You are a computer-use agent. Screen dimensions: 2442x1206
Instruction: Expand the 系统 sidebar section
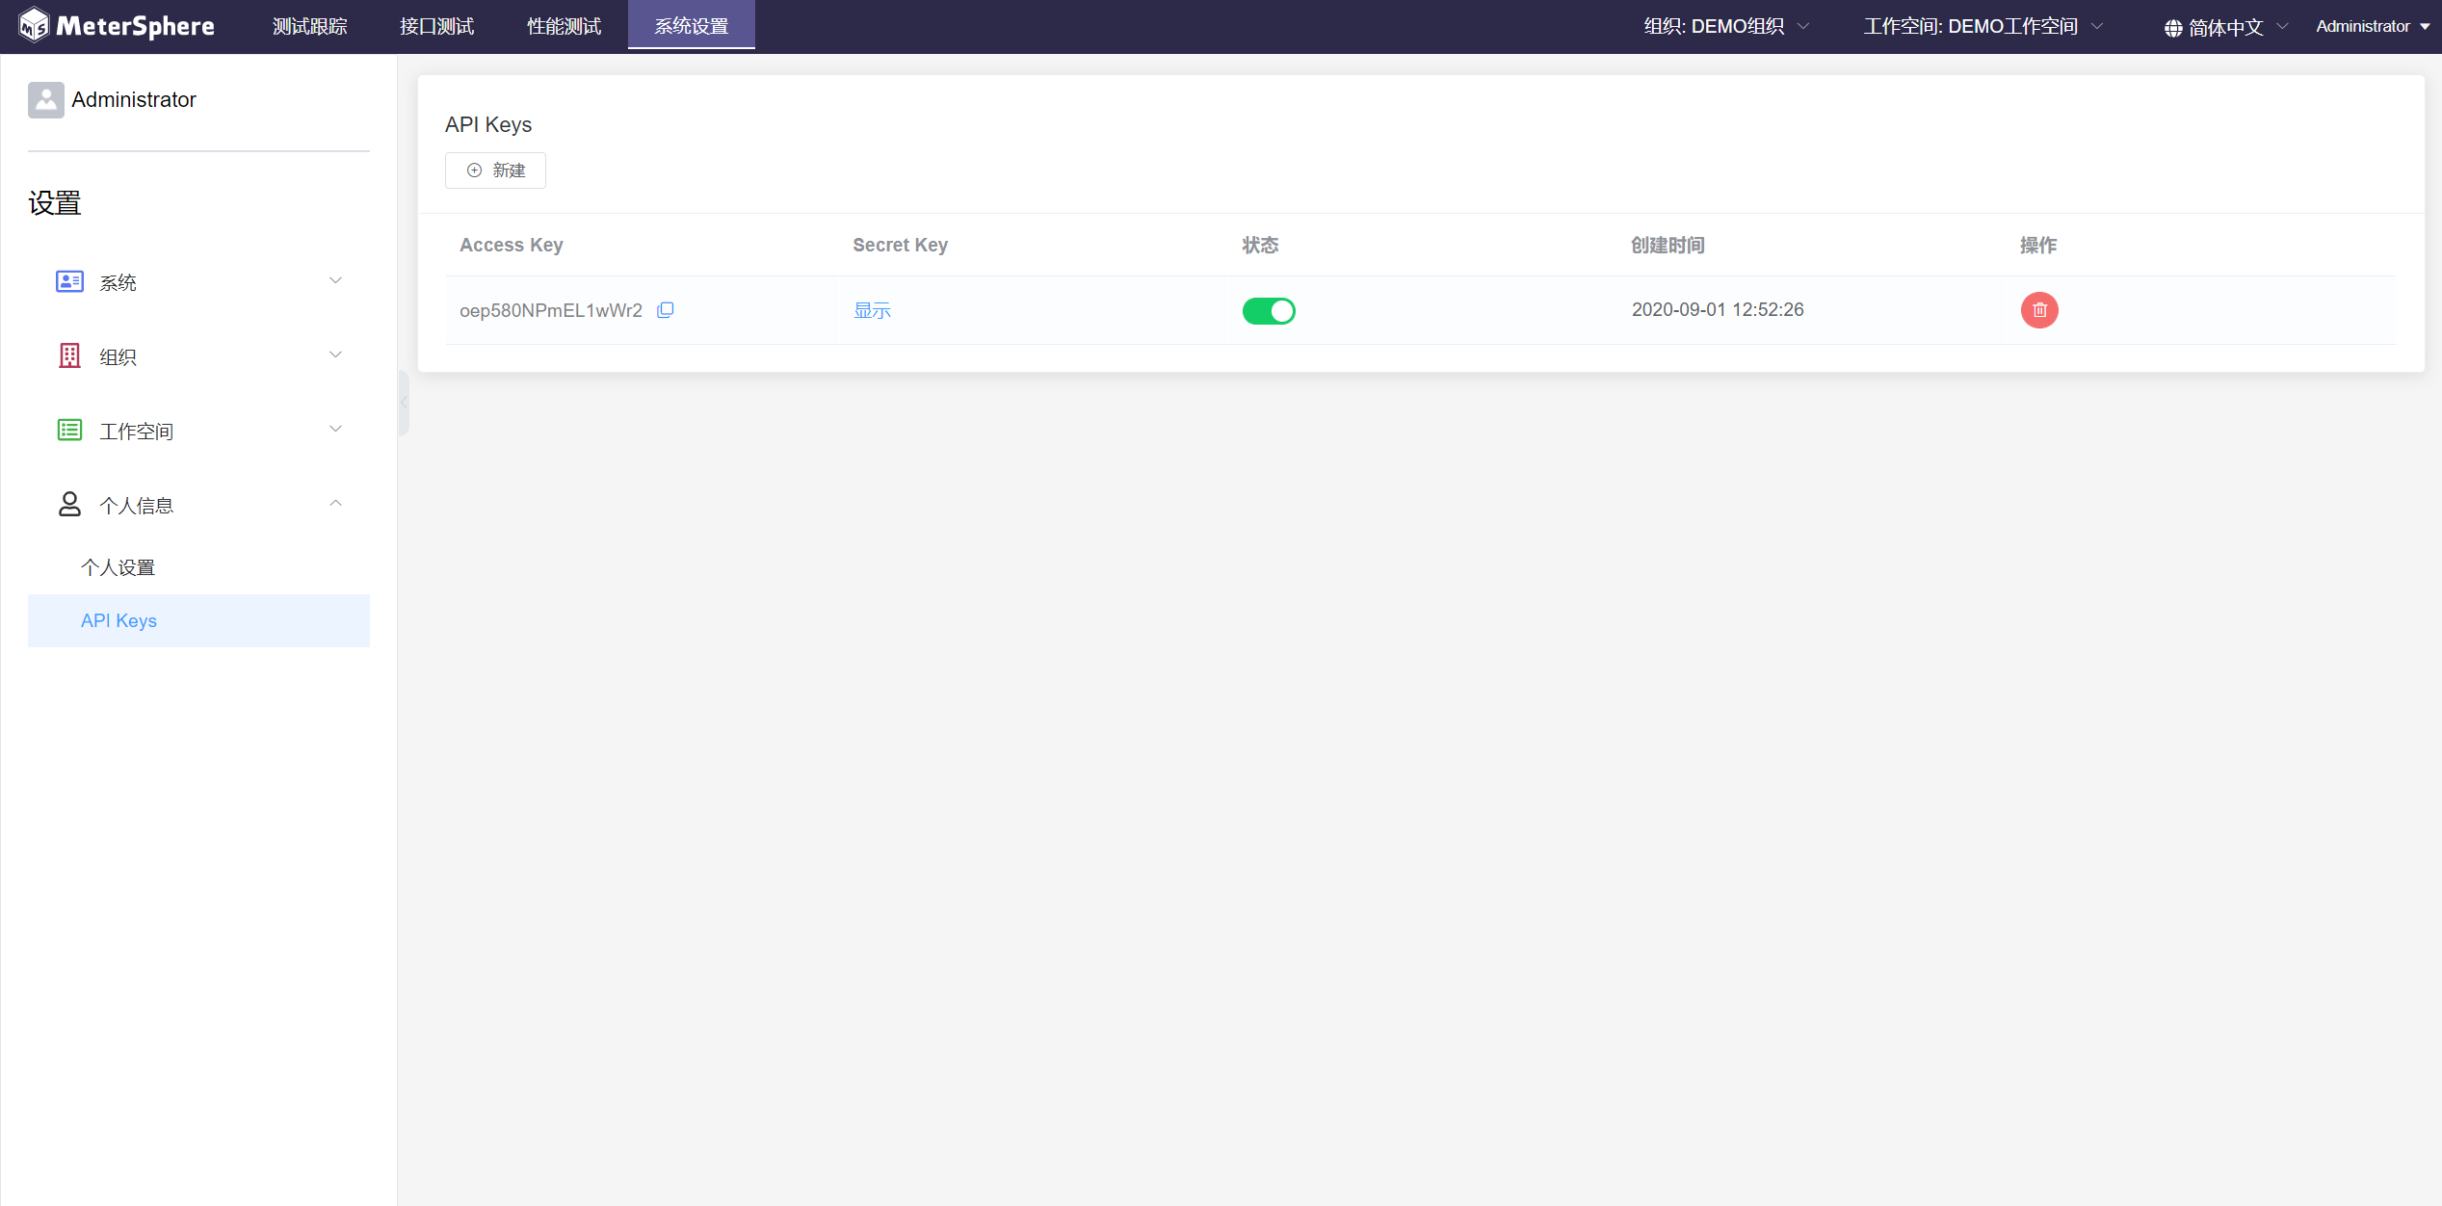(x=335, y=281)
